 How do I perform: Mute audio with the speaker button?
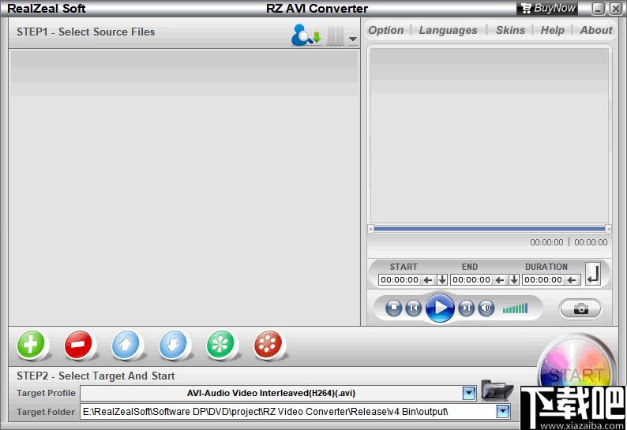click(486, 308)
